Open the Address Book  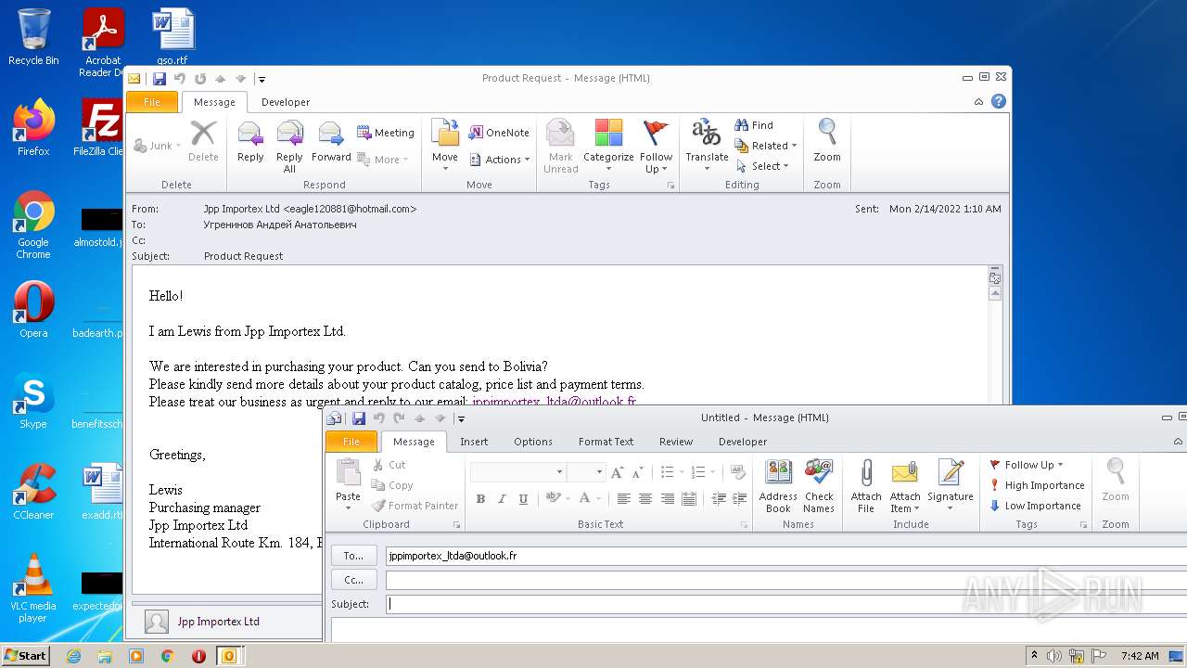click(778, 485)
